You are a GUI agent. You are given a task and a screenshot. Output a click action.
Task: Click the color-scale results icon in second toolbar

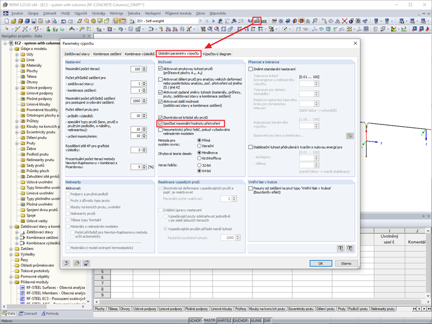pyautogui.click(x=394, y=28)
